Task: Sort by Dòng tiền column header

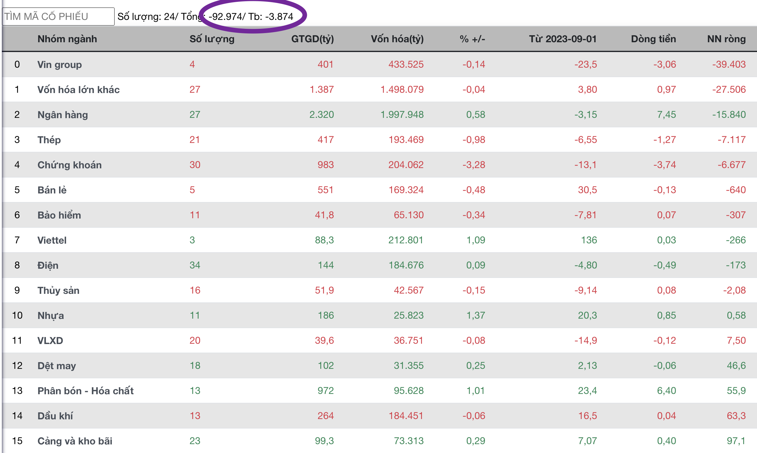Action: [x=653, y=39]
